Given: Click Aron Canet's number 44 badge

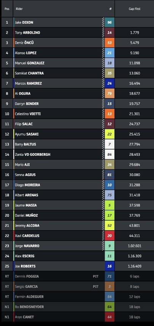Looking at the screenshot, I should point(110,317).
